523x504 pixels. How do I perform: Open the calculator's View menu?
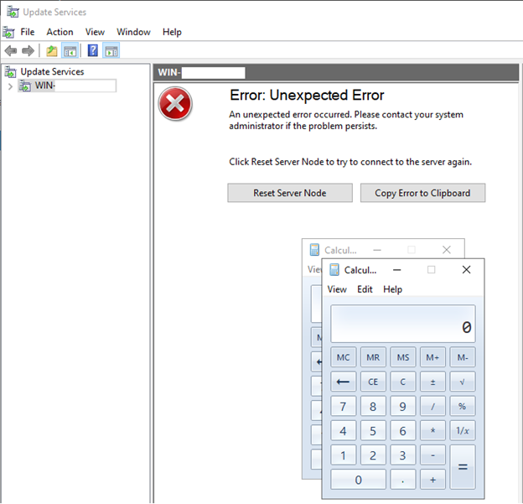coord(337,289)
